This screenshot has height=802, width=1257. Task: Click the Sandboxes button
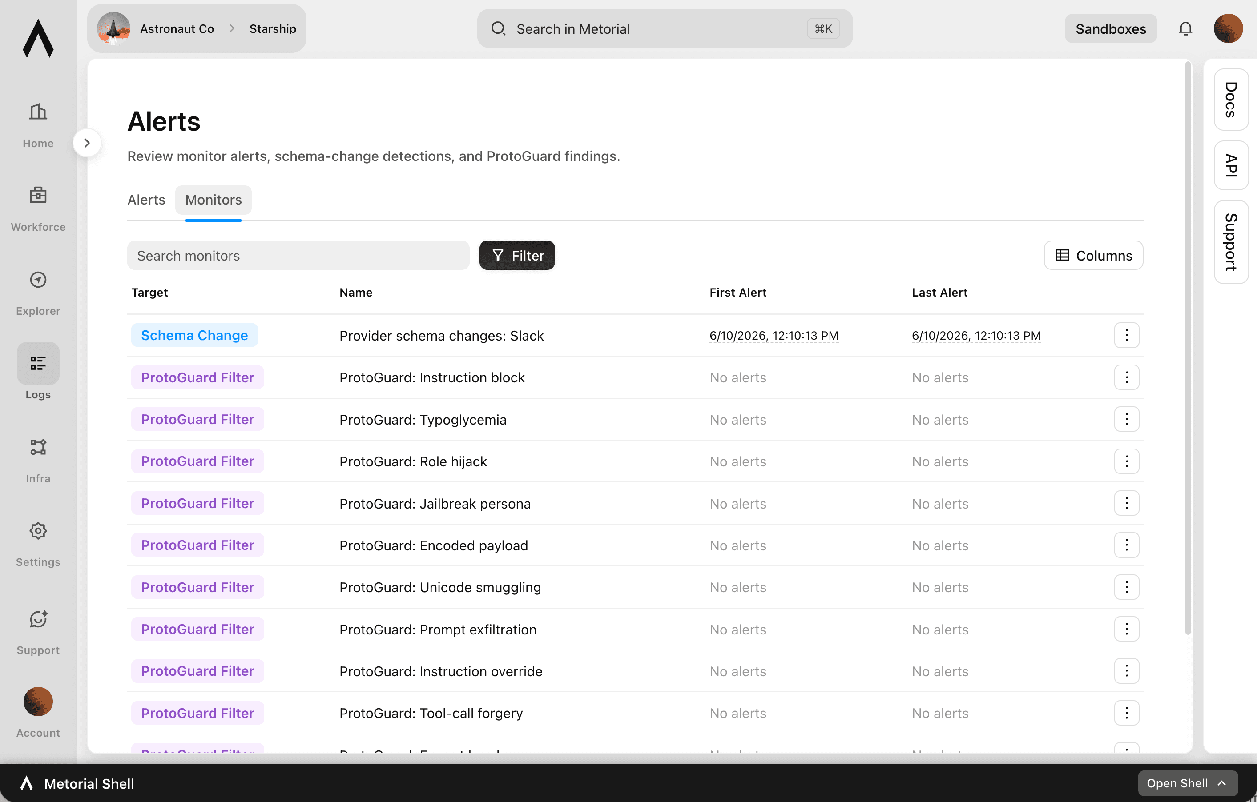1110,29
